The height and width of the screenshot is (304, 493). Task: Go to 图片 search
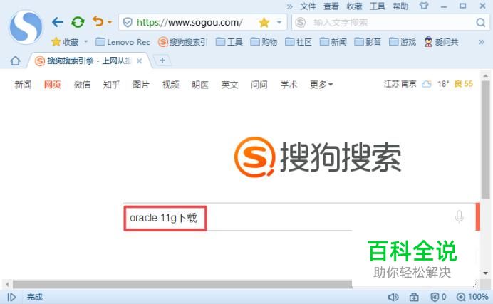(x=141, y=85)
